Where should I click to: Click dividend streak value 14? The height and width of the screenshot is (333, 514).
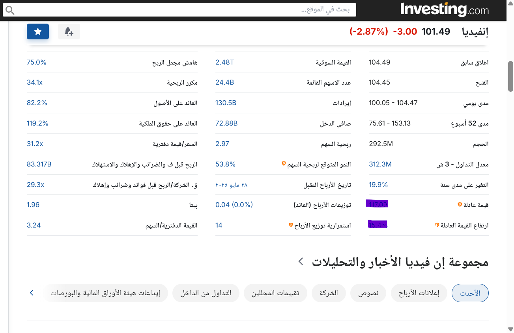point(219,225)
